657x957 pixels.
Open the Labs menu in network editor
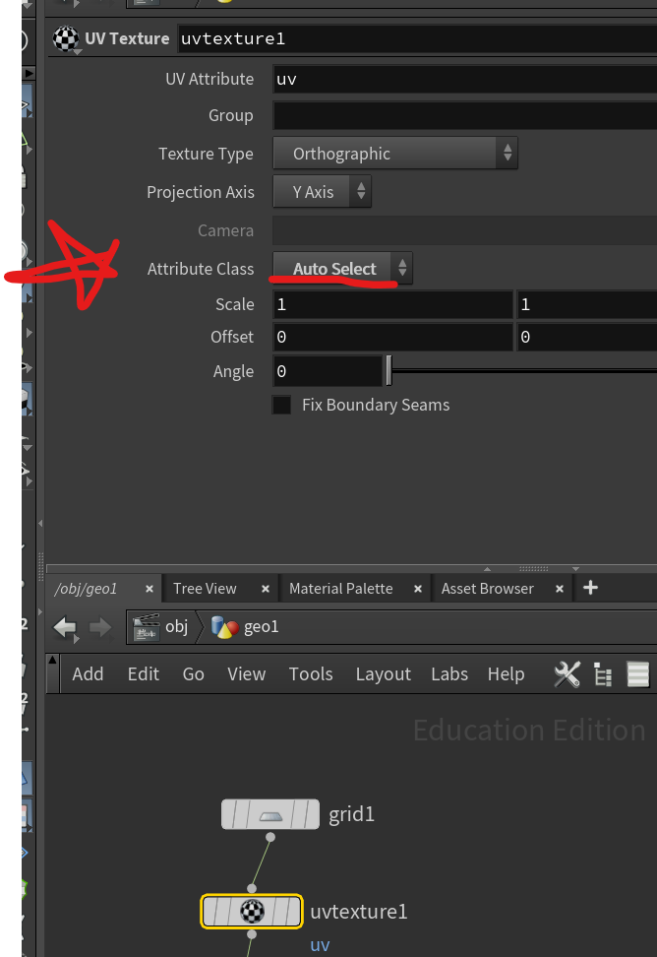(x=449, y=674)
